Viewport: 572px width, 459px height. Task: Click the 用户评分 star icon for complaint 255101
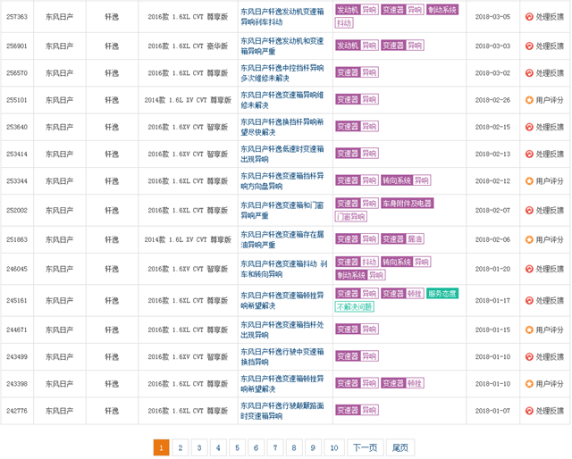[x=529, y=100]
